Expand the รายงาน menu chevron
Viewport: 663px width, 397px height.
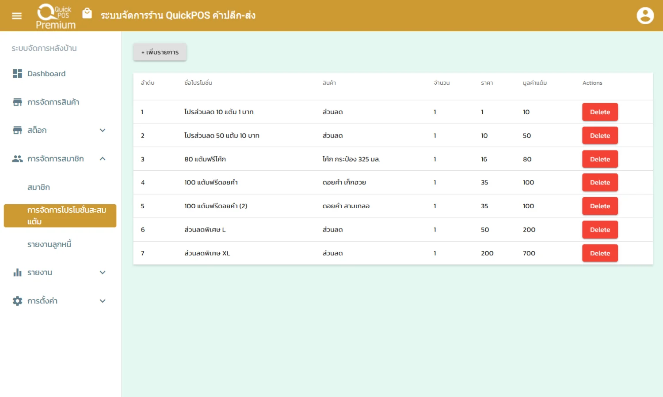(103, 273)
